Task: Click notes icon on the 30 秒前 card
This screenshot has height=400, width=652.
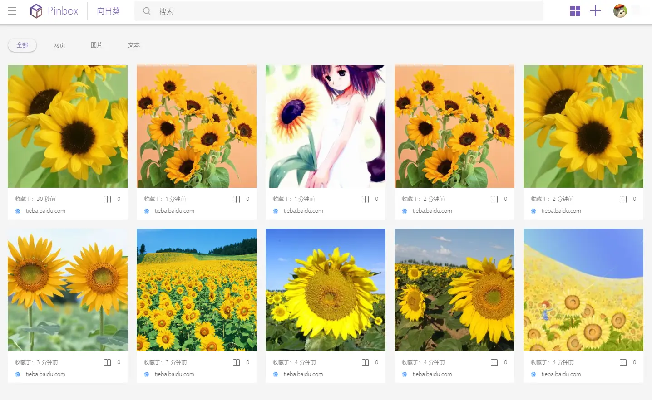Action: pyautogui.click(x=108, y=199)
